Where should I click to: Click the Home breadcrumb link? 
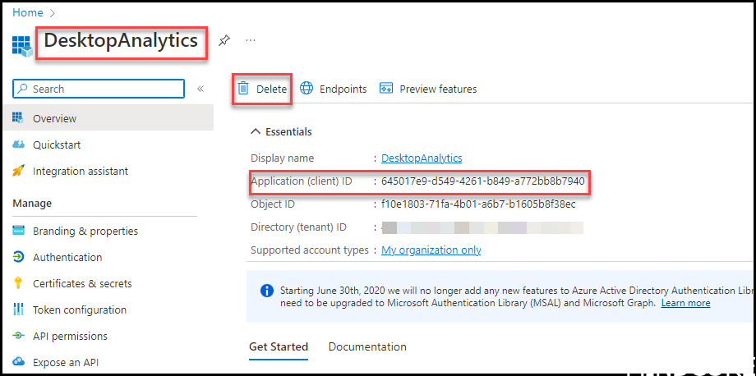coord(27,12)
